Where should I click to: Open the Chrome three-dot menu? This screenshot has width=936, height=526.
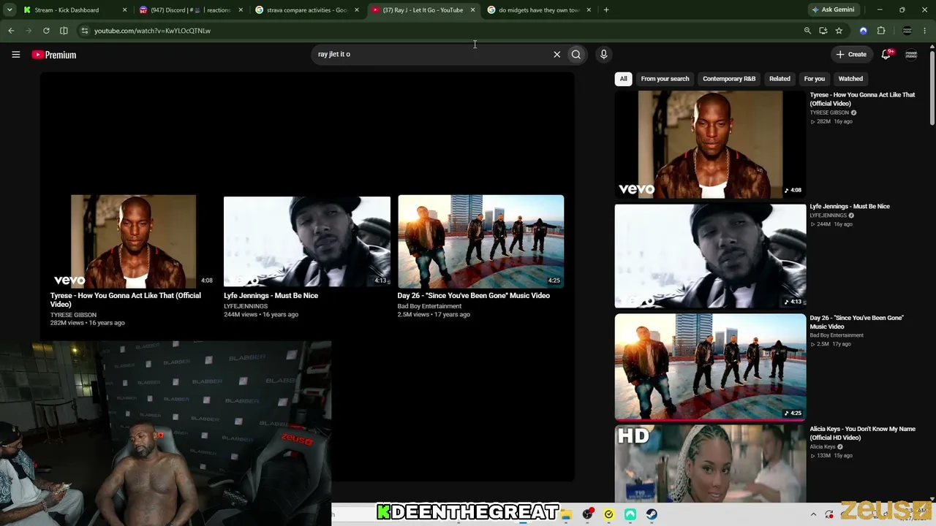click(925, 31)
